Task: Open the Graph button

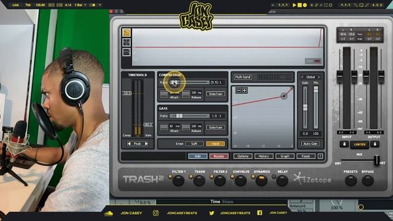Action: (285, 156)
